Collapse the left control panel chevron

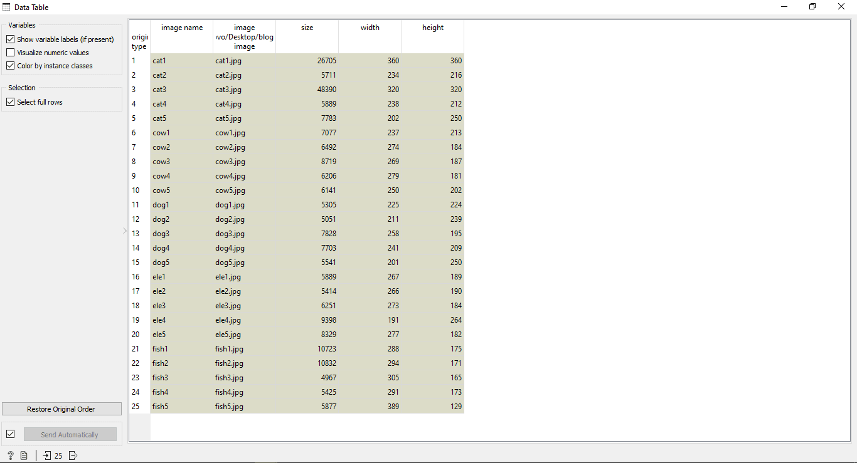pyautogui.click(x=125, y=231)
